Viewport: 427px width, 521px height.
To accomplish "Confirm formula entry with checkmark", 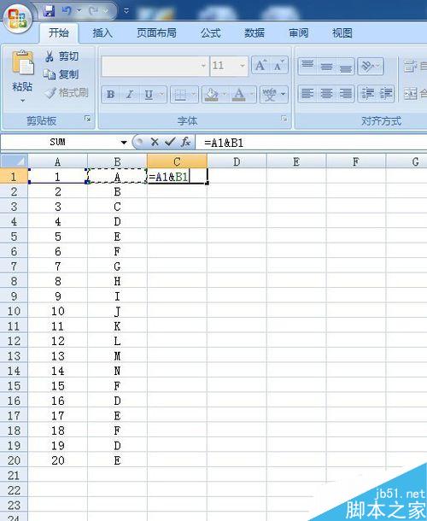I will click(x=170, y=143).
